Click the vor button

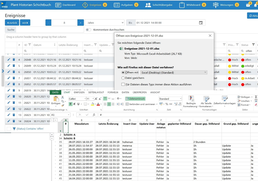(x=25, y=23)
